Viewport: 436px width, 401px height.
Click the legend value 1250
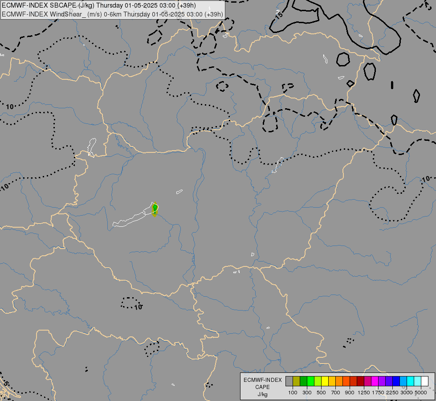pos(364,393)
